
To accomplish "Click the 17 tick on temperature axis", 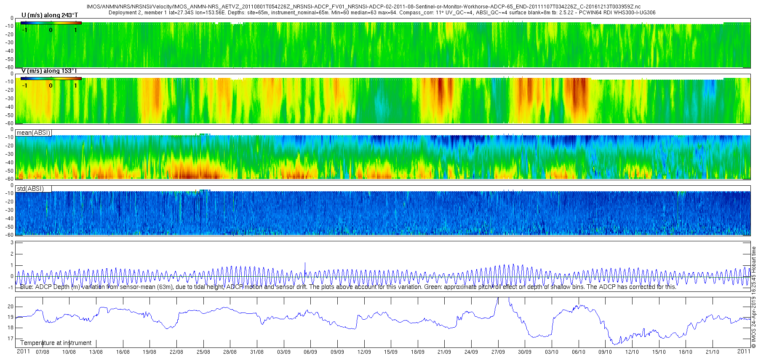I will pos(11,339).
